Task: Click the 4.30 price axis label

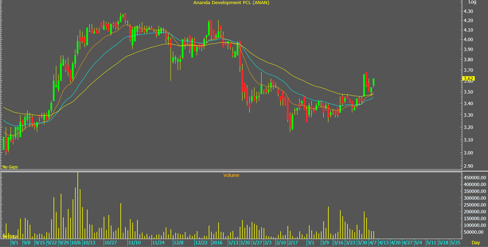Action: tap(468, 11)
